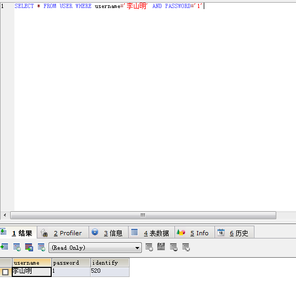Switch to the 4 表数据 tab
296x285 pixels.
pos(151,233)
